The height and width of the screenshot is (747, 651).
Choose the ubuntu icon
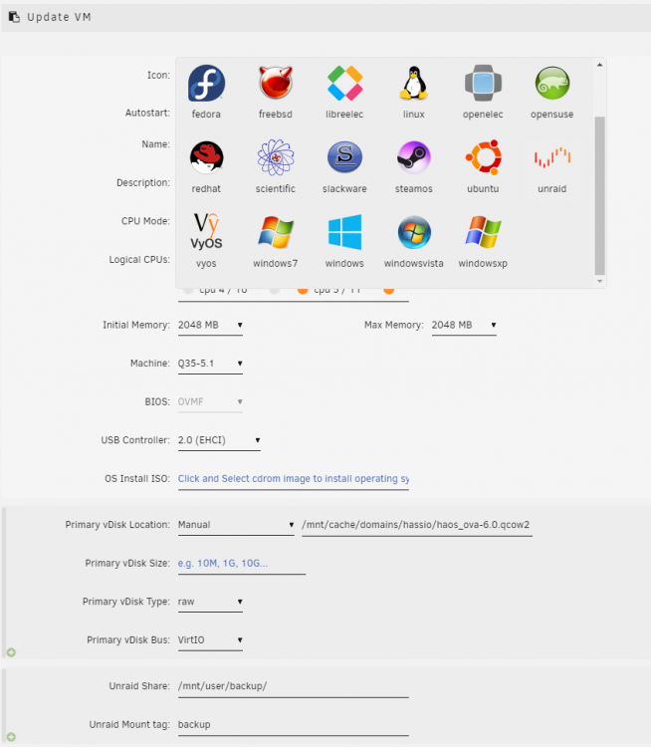483,157
